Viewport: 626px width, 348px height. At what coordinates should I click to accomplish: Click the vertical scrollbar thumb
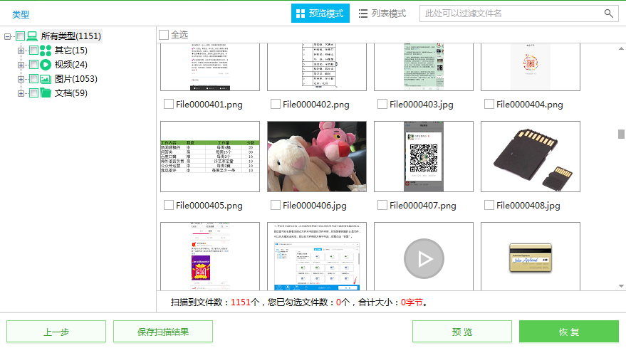(x=621, y=134)
